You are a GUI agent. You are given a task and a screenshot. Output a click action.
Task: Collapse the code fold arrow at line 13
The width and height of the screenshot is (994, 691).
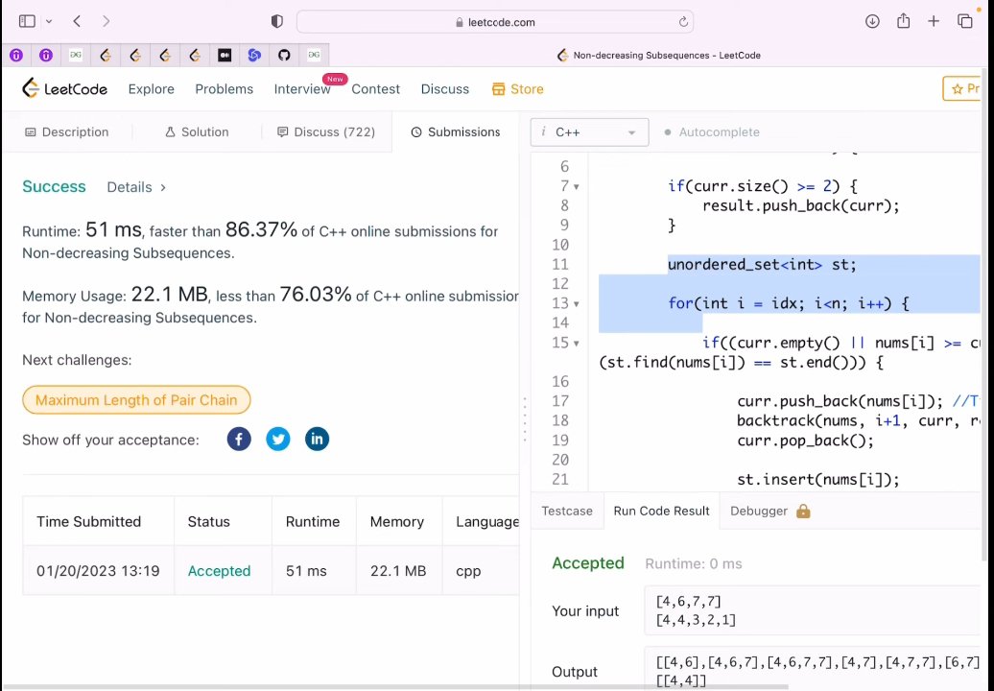click(577, 304)
